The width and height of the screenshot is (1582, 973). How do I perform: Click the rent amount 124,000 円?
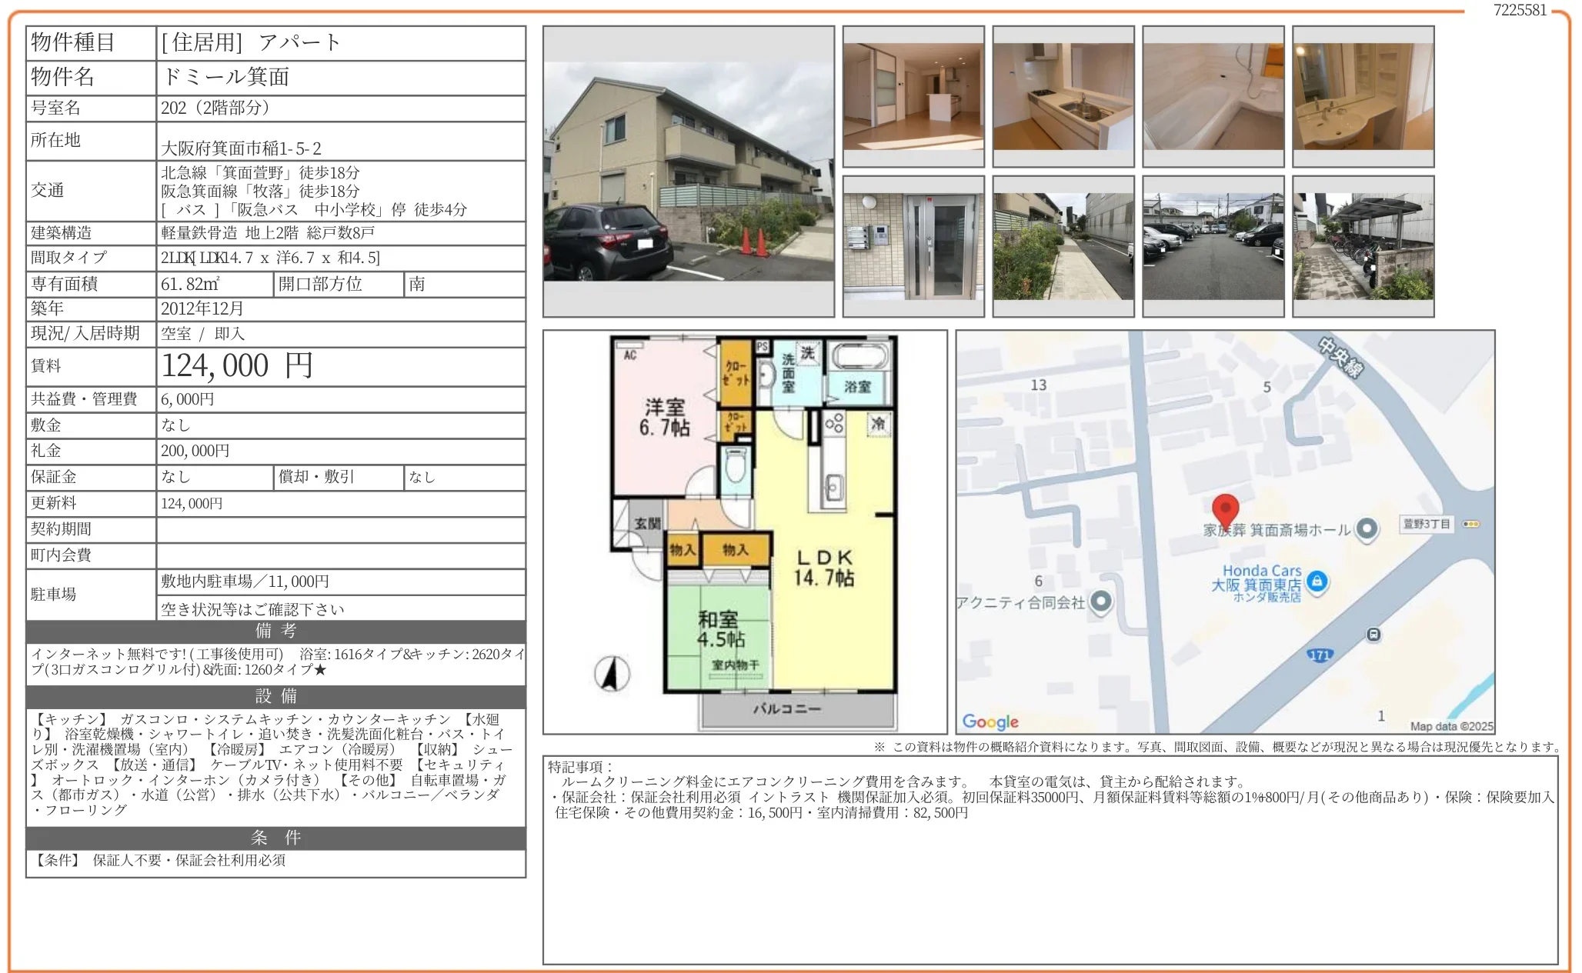pyautogui.click(x=236, y=365)
